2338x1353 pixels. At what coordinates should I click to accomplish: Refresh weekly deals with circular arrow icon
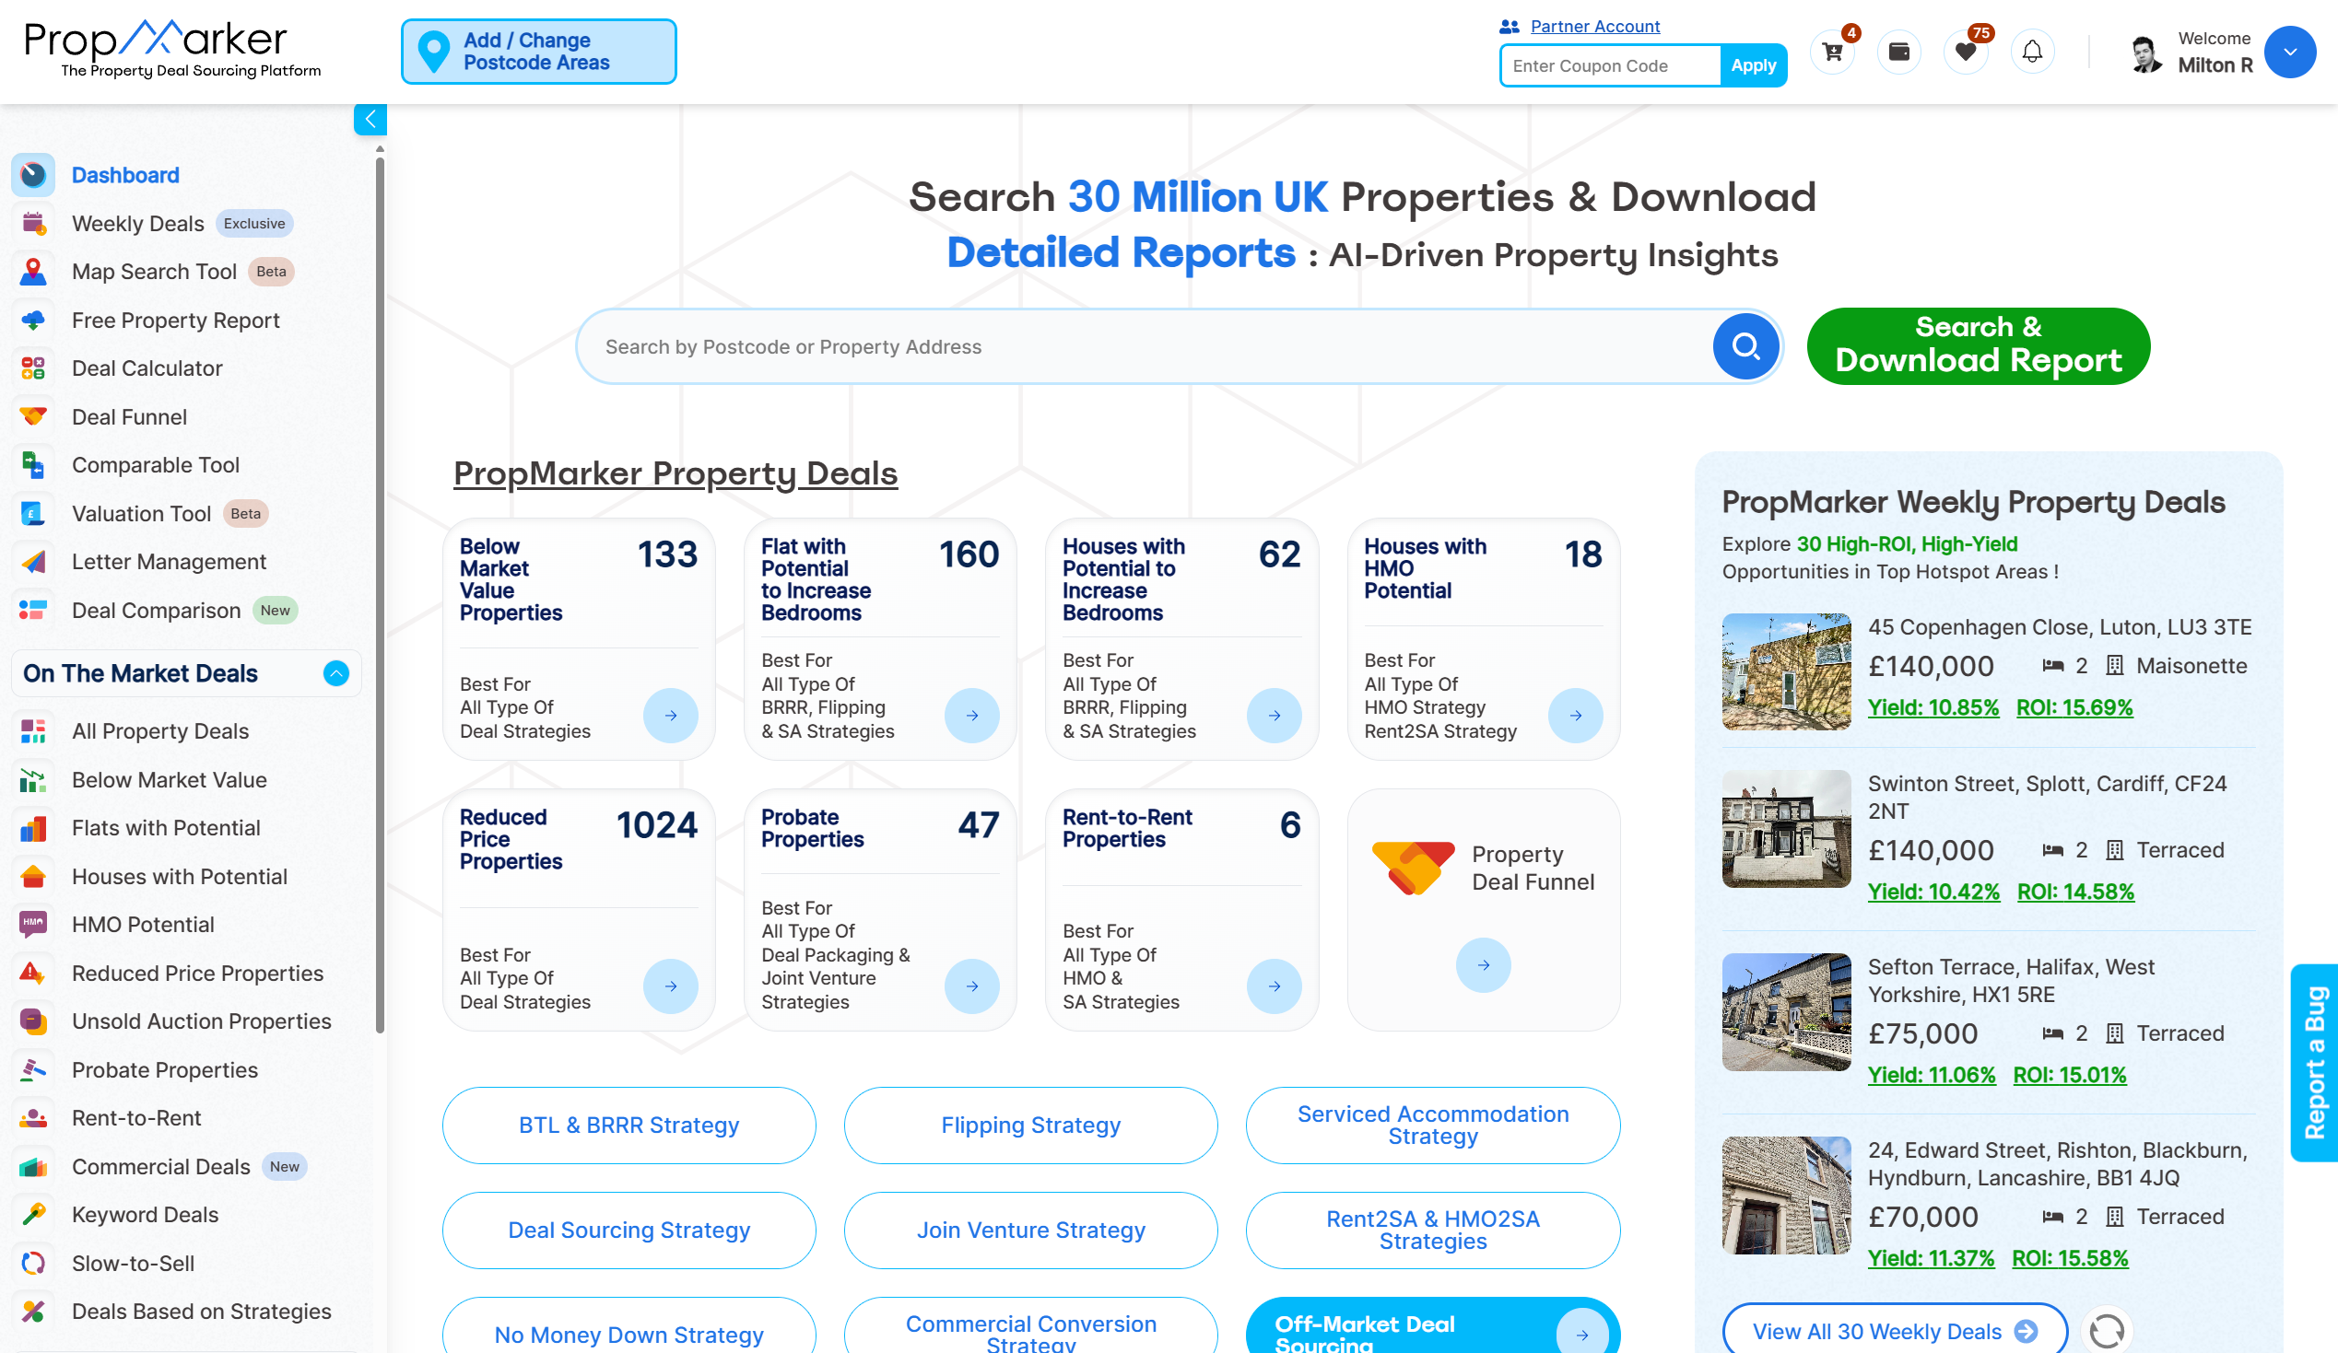[x=2107, y=1331]
